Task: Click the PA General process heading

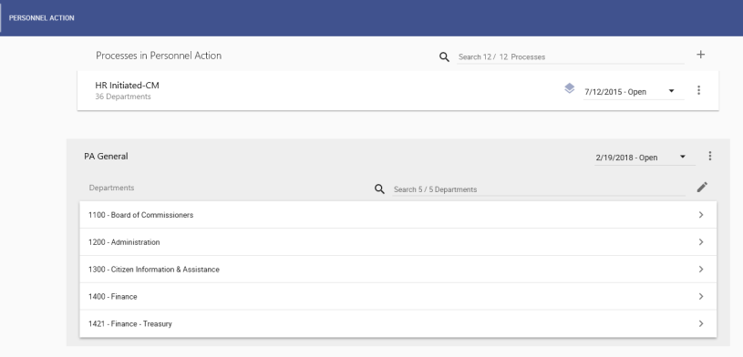Action: tap(106, 157)
